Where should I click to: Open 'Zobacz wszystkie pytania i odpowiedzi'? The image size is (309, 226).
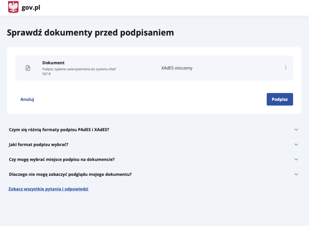pyautogui.click(x=48, y=189)
